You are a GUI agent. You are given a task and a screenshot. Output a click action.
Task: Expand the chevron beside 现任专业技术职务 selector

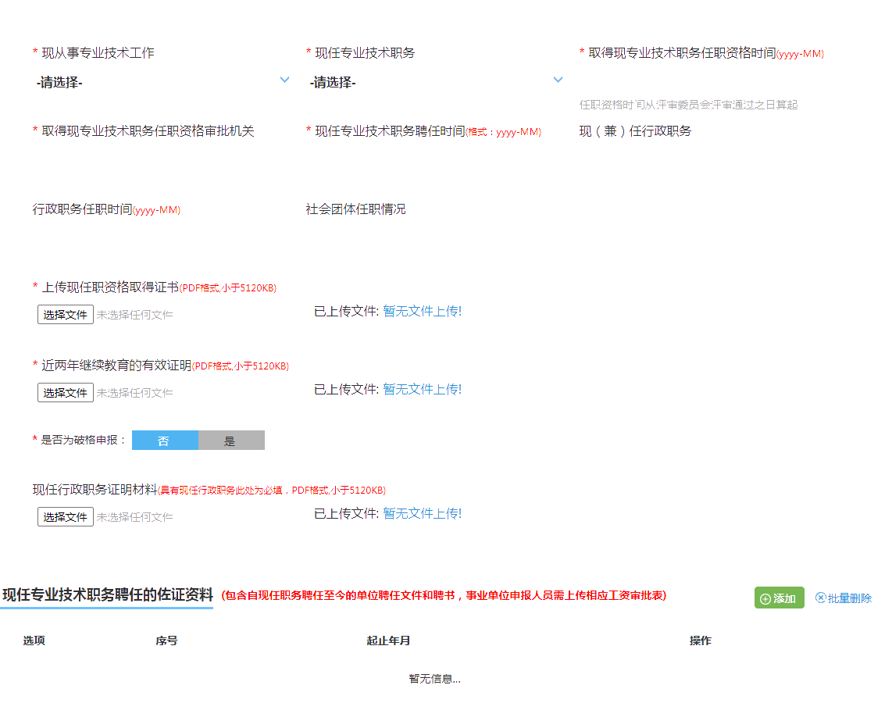(557, 79)
